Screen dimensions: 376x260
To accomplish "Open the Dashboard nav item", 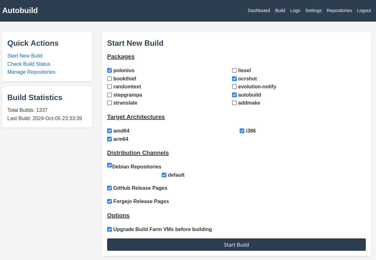I will coord(259,10).
